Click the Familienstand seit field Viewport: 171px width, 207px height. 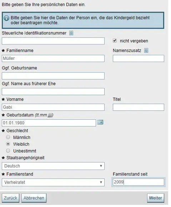pos(139,182)
